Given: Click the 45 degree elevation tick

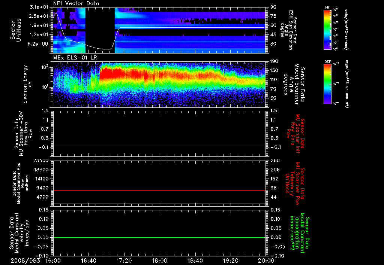Looking at the screenshot, I should 273,35.
